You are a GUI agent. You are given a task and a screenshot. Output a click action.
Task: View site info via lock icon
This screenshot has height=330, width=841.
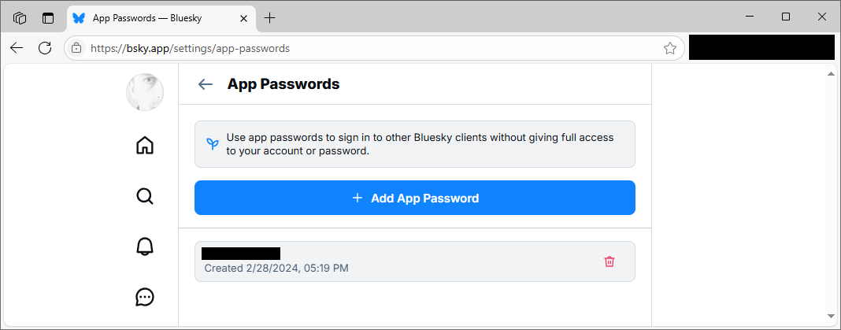click(76, 48)
